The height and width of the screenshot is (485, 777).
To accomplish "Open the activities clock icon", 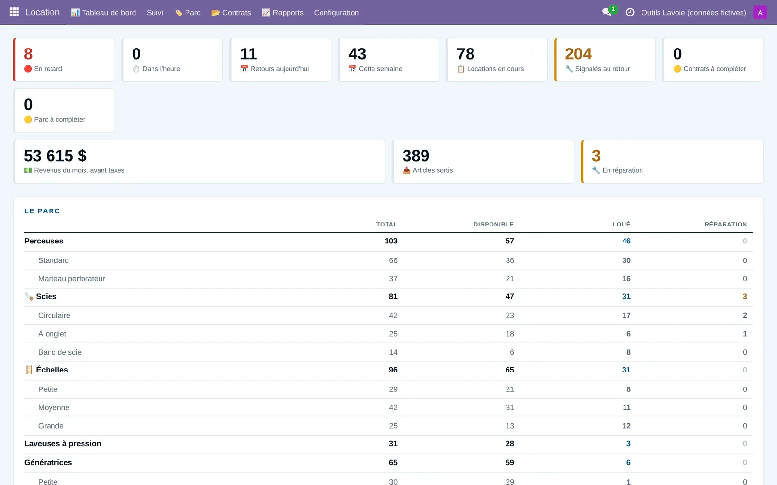I will 630,12.
